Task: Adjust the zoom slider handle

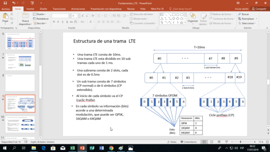Action: [240, 142]
